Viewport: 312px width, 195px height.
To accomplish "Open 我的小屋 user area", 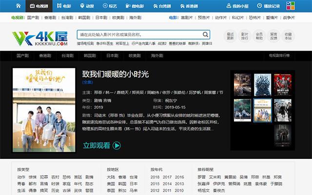I will pos(237,6).
